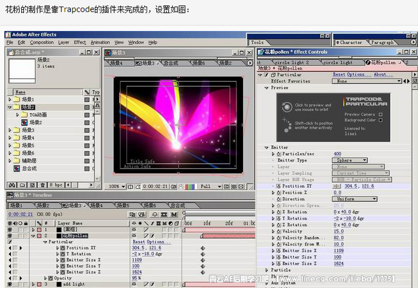
Task: Toggle Particles/sec stopwatch in Effect Controls
Action: pyautogui.click(x=279, y=154)
